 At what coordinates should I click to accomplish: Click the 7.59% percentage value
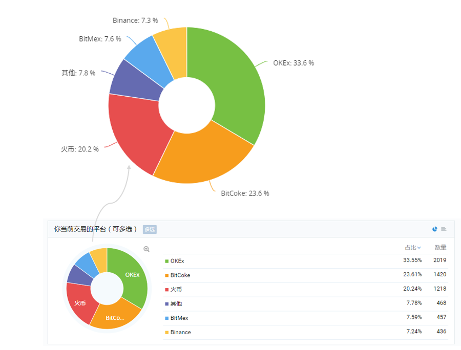coord(414,317)
